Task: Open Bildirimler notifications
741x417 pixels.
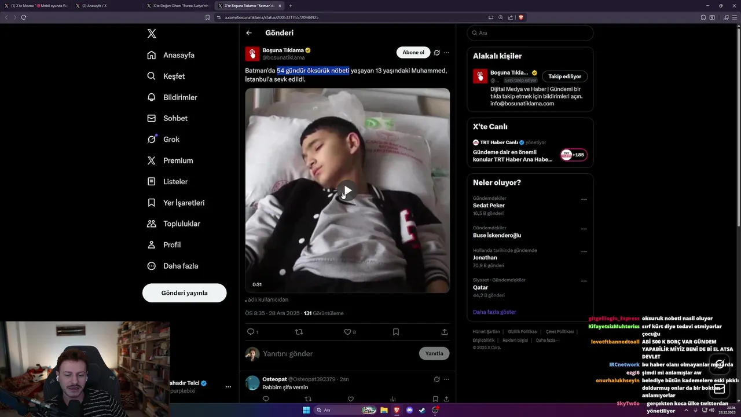Action: click(x=172, y=97)
